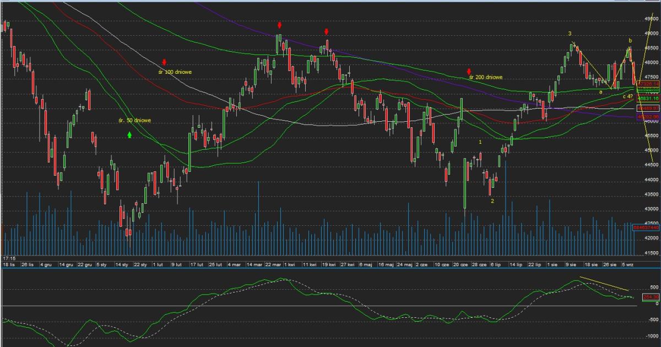Select the red arrow marking the 19 kwi peak
The width and height of the screenshot is (661, 347).
[x=327, y=32]
